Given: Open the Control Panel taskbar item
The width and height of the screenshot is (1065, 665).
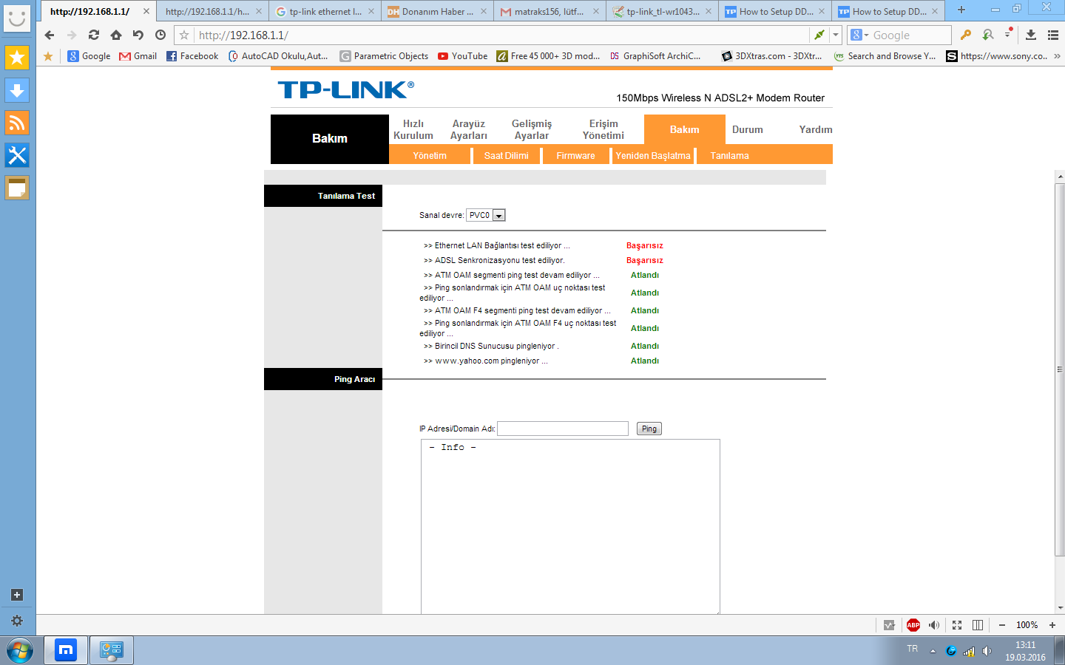Looking at the screenshot, I should pos(112,650).
